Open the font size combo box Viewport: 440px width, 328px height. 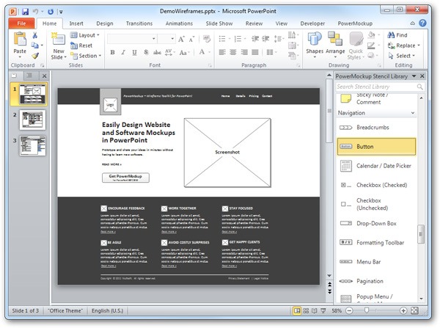(166, 39)
